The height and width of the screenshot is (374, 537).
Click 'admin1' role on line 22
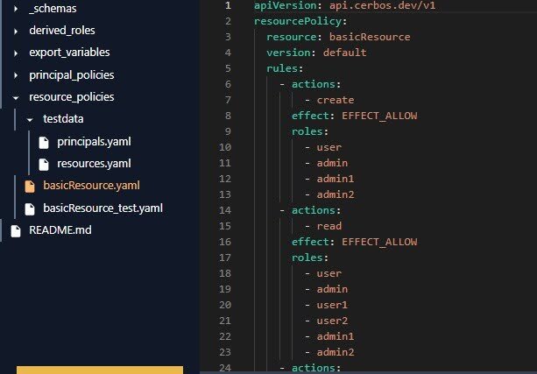336,336
